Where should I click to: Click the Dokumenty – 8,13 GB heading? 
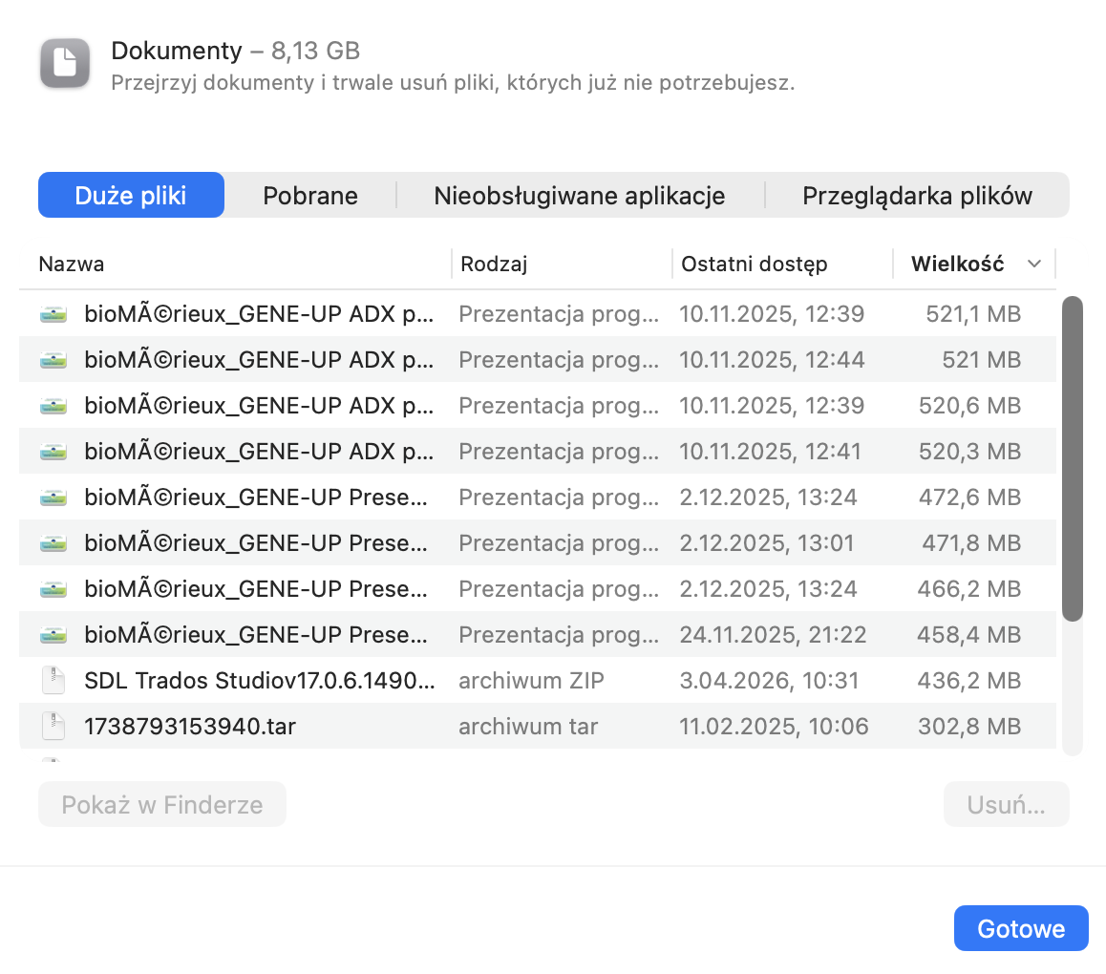click(236, 51)
